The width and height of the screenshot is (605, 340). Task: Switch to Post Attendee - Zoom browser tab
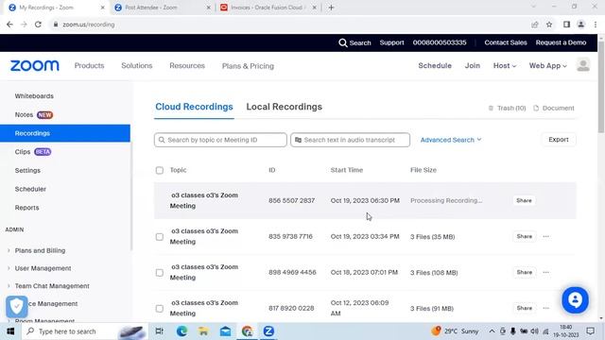[162, 8]
